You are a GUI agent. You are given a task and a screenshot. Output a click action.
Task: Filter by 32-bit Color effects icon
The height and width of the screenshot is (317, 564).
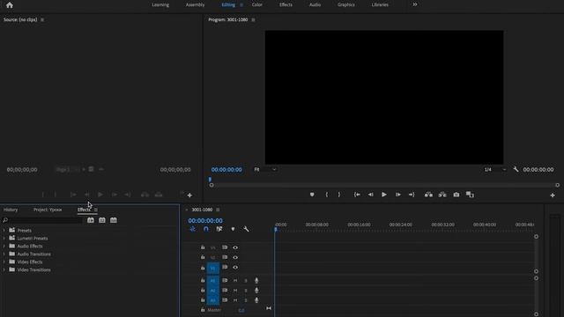pos(102,220)
